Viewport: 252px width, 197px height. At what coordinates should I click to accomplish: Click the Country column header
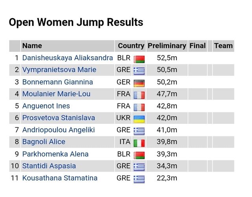point(131,46)
